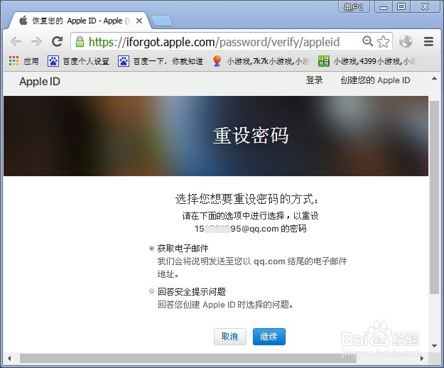Image resolution: width=444 pixels, height=368 pixels.
Task: Click the 选择您想要重设密码的方式 heading
Action: click(x=247, y=199)
